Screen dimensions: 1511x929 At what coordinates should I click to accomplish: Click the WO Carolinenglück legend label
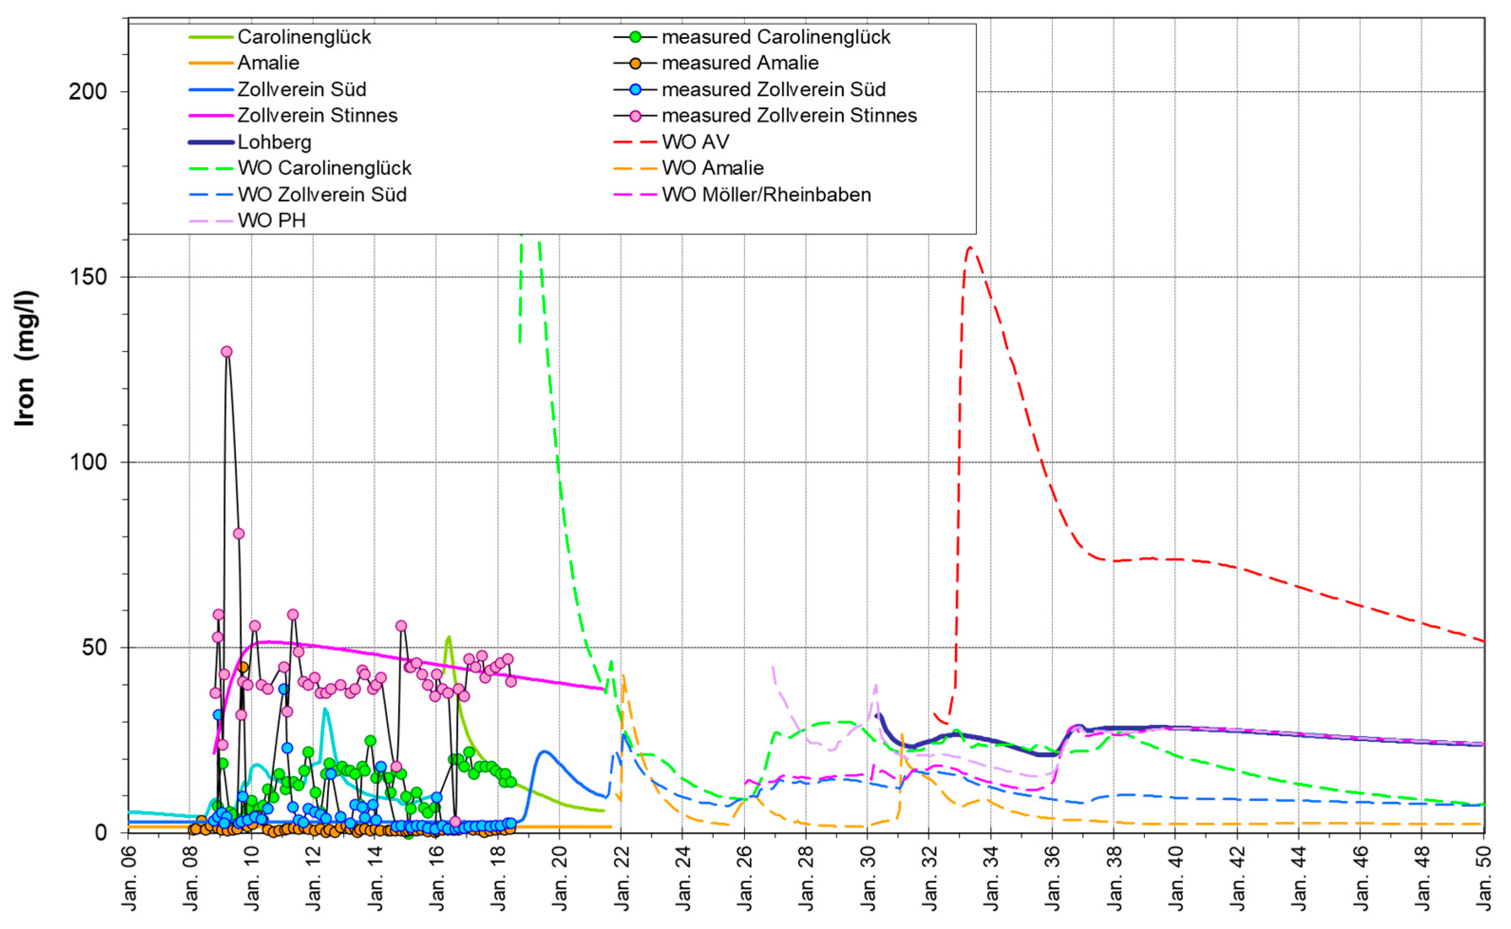[x=324, y=168]
